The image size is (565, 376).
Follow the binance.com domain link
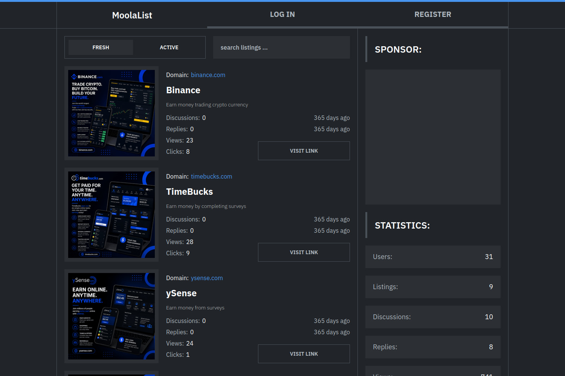tap(208, 75)
